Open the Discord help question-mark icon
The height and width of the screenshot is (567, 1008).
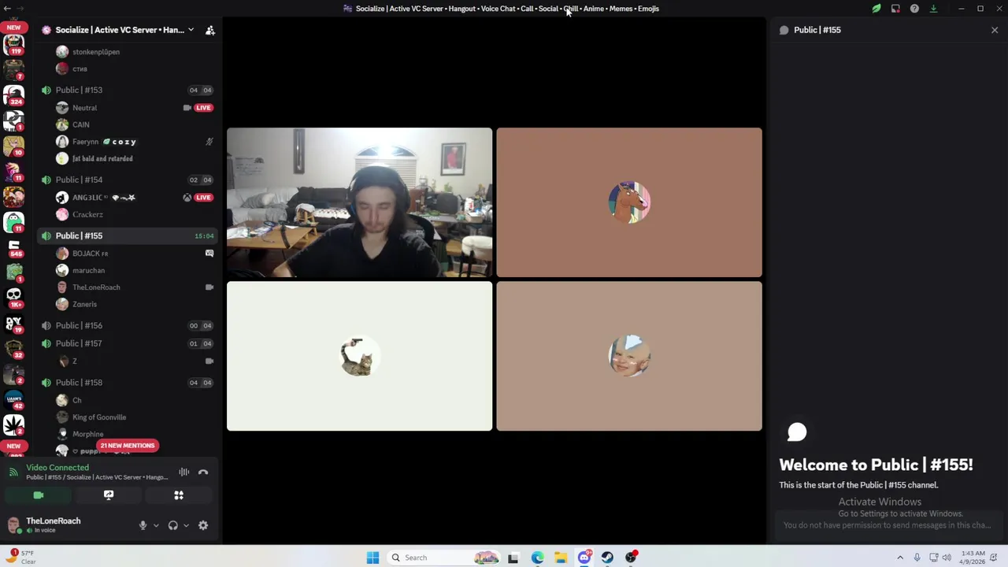pos(914,9)
